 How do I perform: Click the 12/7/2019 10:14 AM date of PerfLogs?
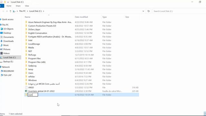(84, 55)
